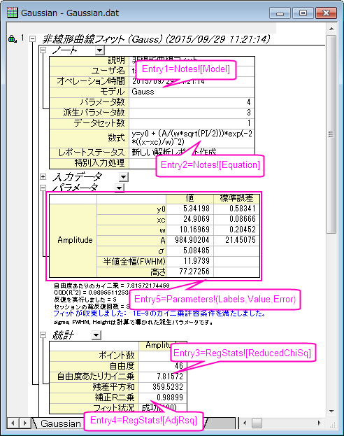This screenshot has width=344, height=436.
Task: Click the ユーザ名 row label
Action: [89, 71]
